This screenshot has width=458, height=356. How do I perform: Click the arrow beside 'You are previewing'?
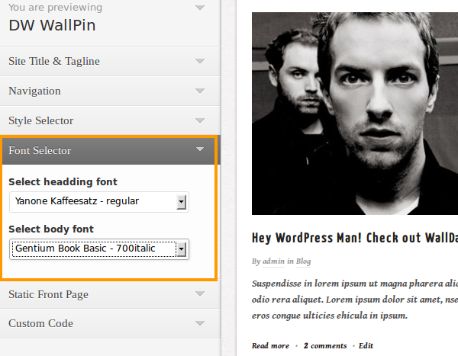[x=200, y=8]
